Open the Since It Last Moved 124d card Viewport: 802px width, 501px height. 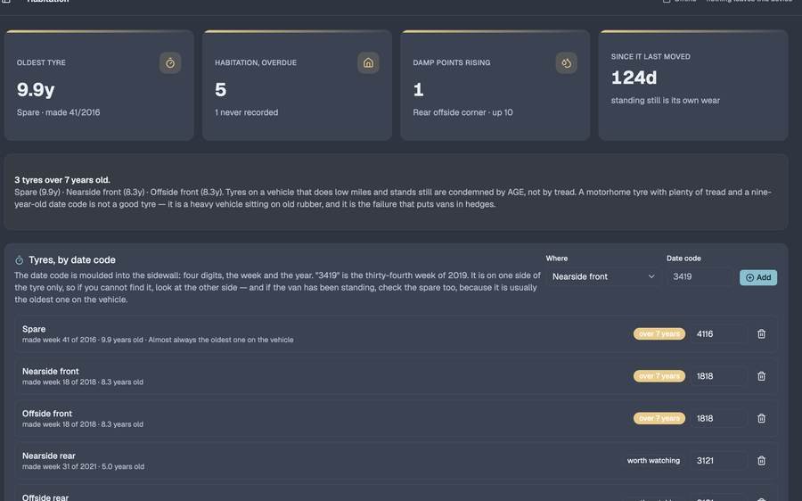click(x=693, y=85)
